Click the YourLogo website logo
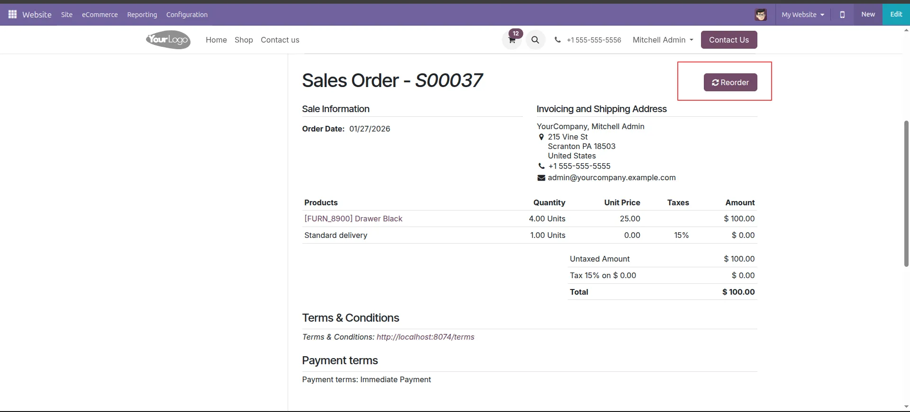The height and width of the screenshot is (412, 910). click(168, 40)
